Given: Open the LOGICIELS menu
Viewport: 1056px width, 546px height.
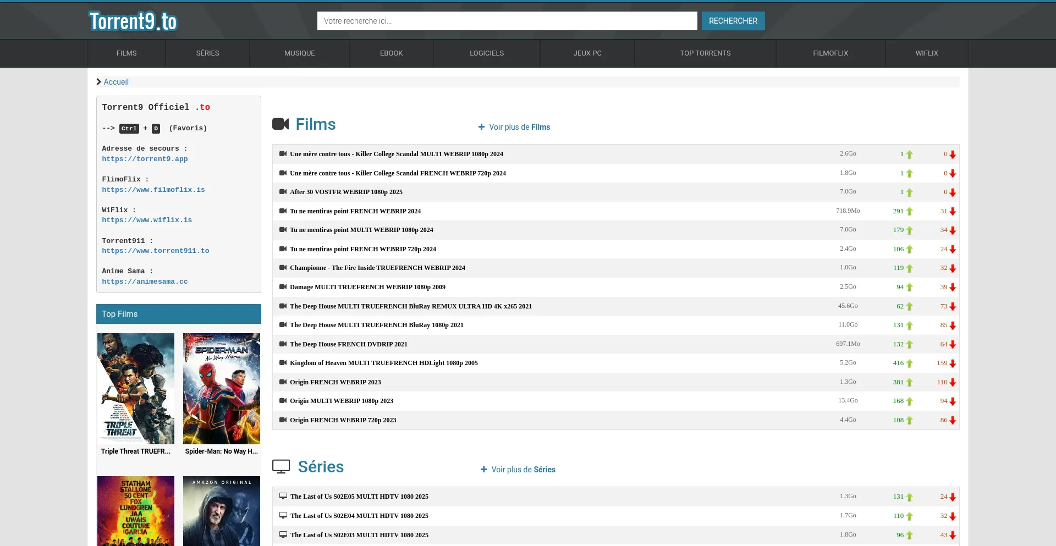Looking at the screenshot, I should click(487, 53).
